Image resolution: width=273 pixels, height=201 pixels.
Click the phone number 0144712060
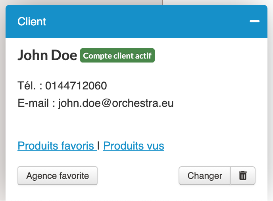pyautogui.click(x=76, y=85)
